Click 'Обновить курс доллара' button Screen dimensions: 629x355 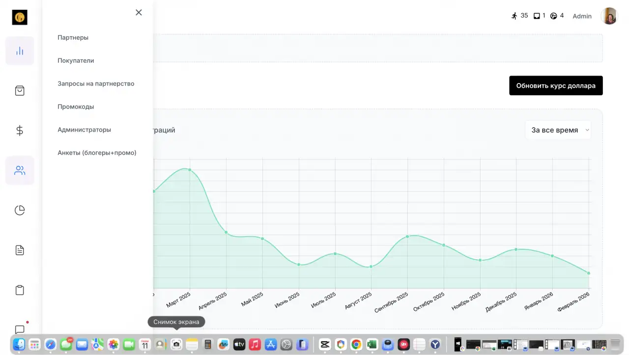click(556, 85)
